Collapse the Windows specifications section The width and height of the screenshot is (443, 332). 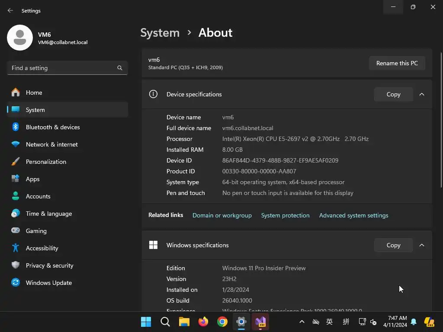(421, 245)
